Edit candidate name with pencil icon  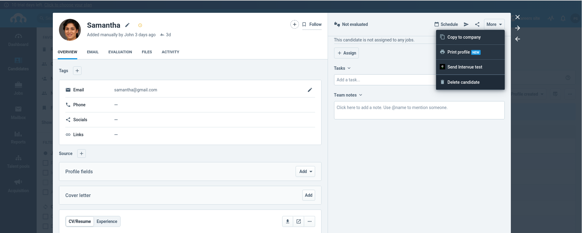[x=127, y=25]
